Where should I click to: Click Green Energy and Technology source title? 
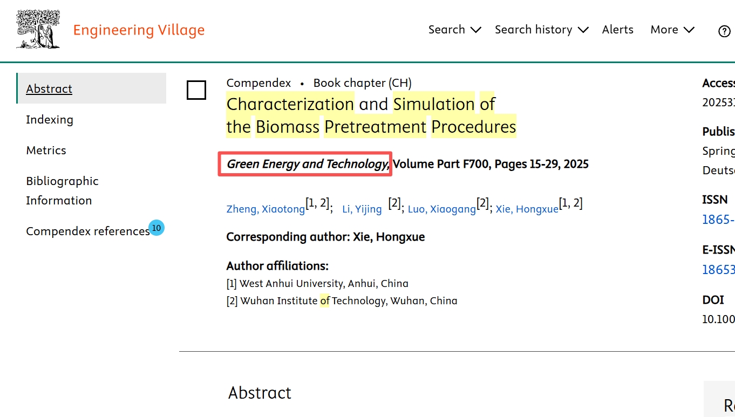pos(307,164)
